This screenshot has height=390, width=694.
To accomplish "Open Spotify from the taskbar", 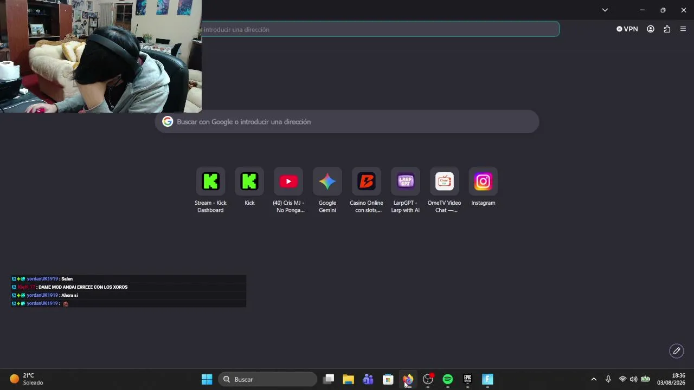I will click(x=447, y=379).
